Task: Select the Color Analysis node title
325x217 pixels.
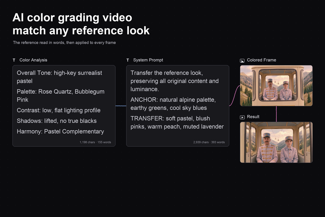Action: 33,60
